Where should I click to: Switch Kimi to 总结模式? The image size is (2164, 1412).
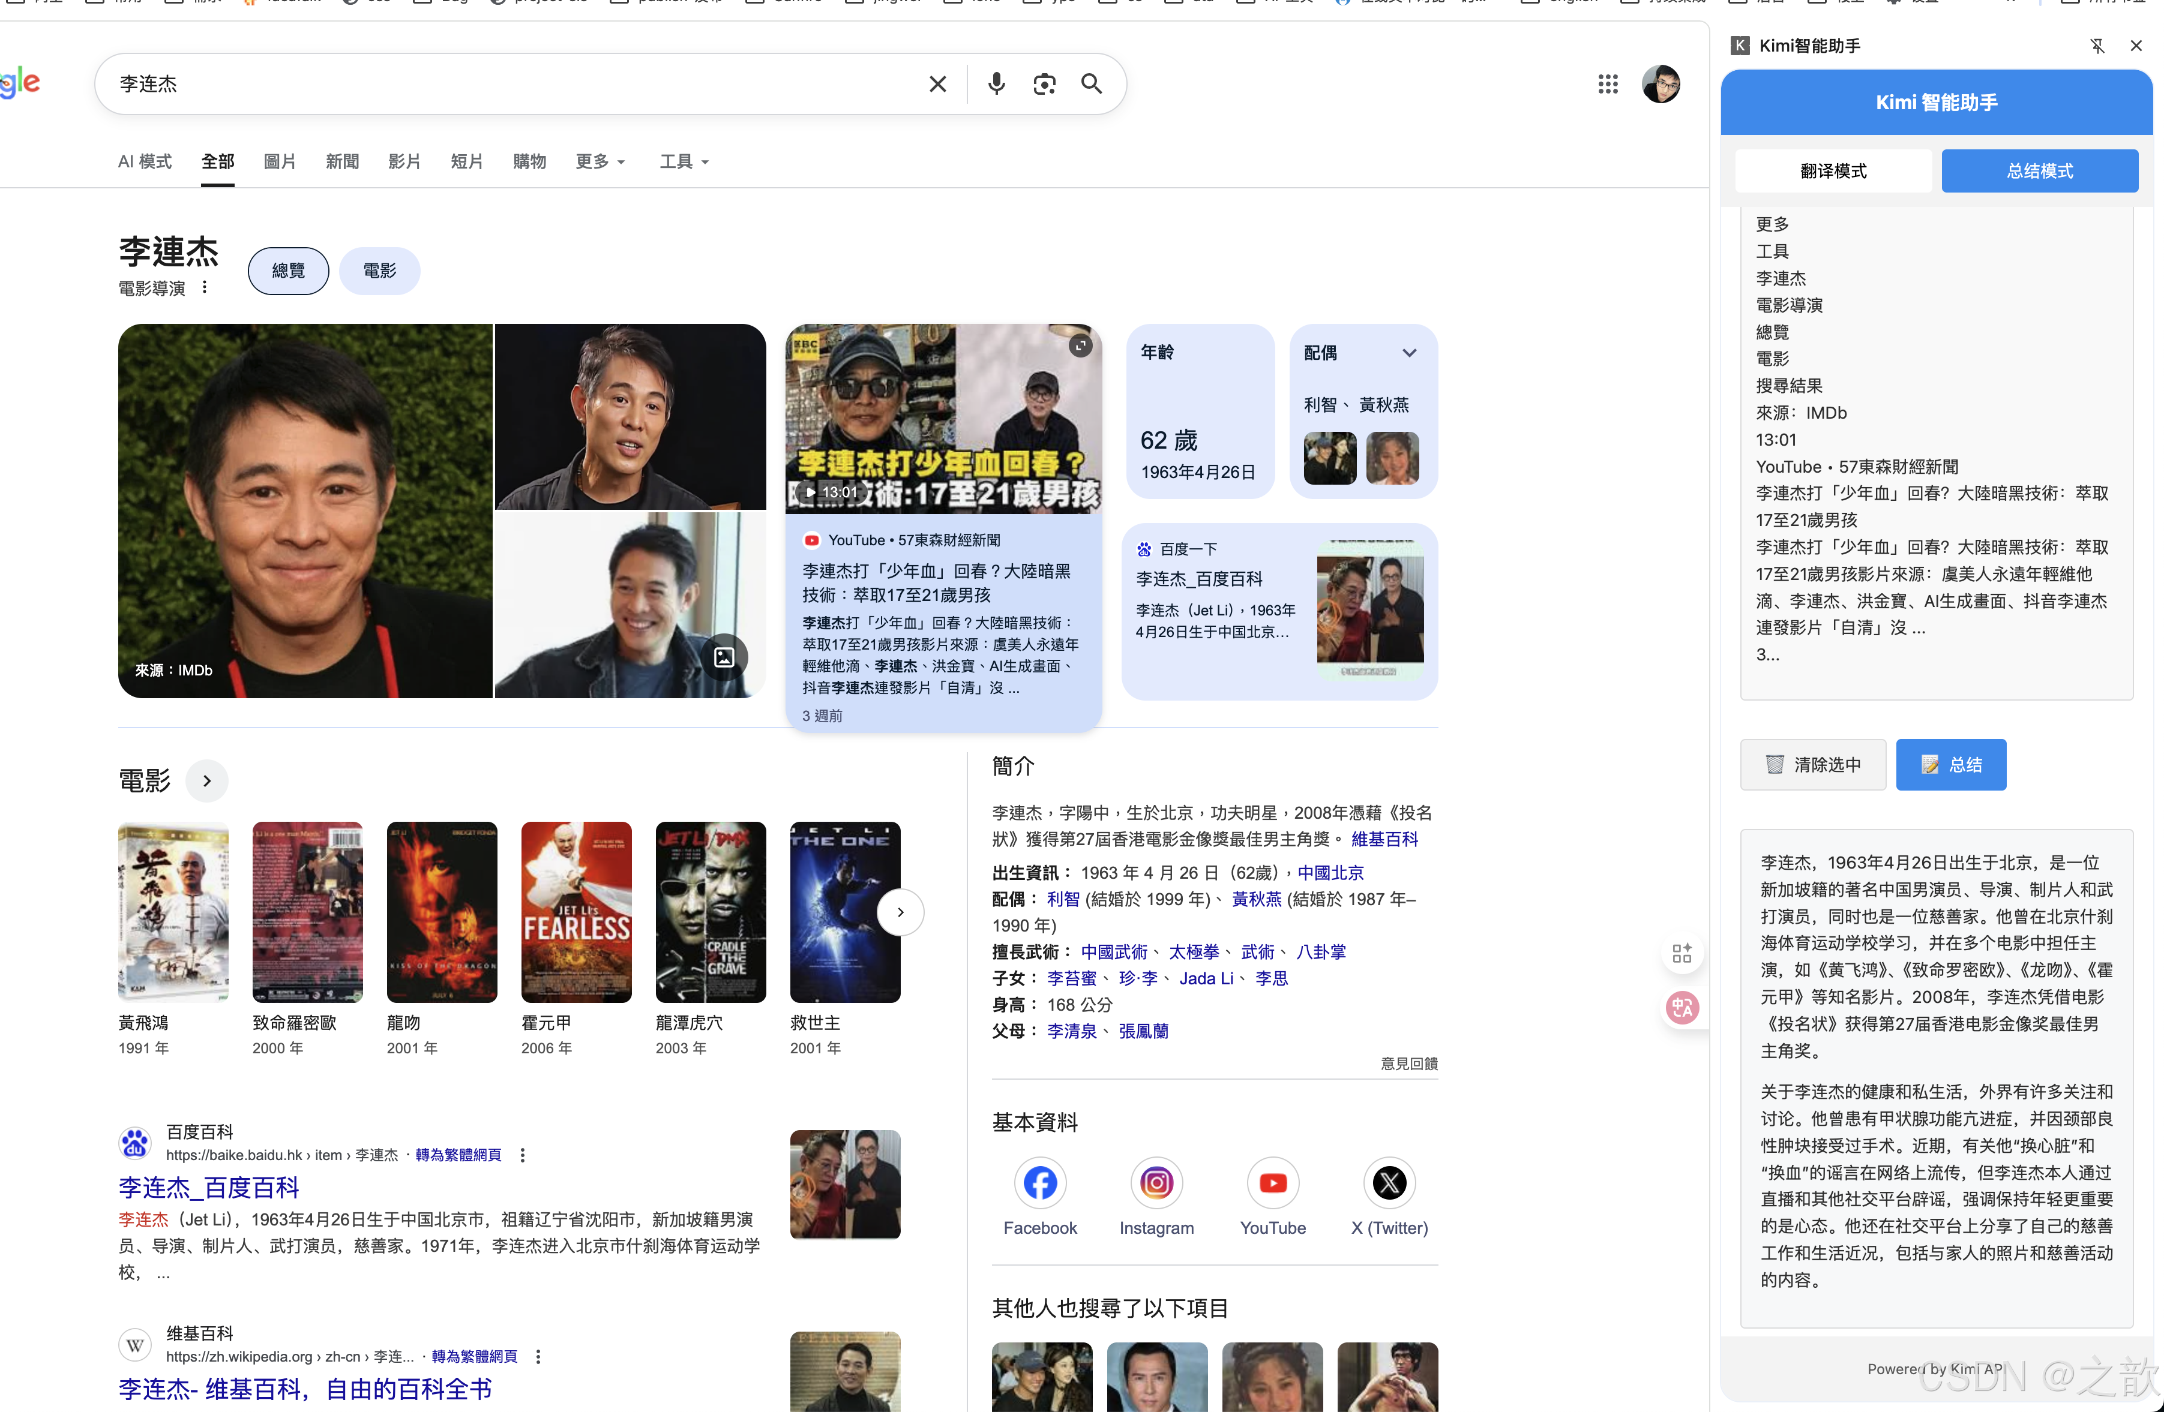2039,171
